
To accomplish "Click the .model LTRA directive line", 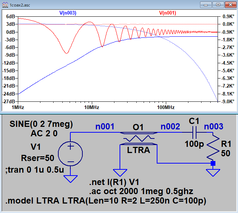I will [x=106, y=201].
